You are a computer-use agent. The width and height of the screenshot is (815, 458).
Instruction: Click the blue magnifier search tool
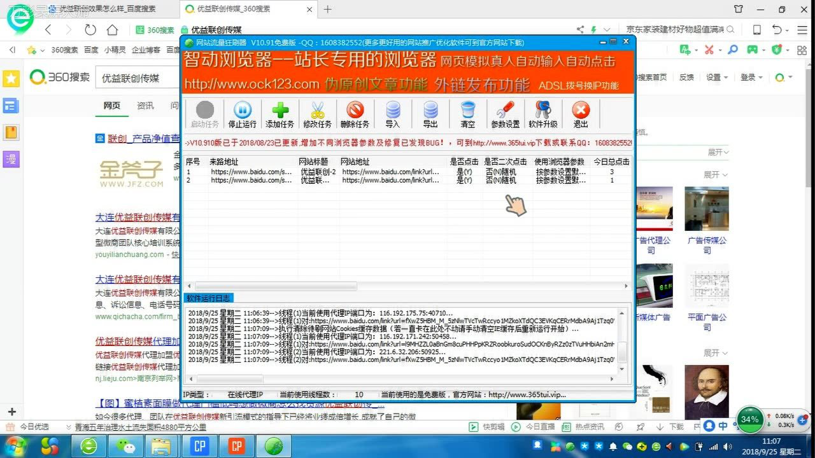click(x=733, y=50)
